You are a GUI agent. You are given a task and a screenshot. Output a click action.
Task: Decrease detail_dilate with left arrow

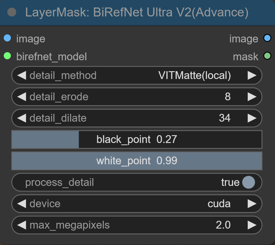point(21,118)
